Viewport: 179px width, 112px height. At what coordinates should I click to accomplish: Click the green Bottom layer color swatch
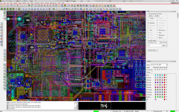pos(155,97)
